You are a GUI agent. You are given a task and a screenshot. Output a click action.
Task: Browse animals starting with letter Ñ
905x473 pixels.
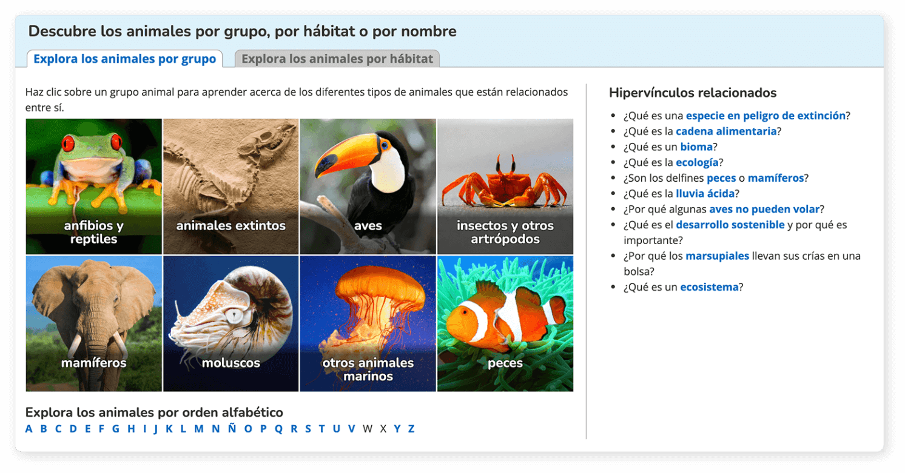click(x=232, y=428)
